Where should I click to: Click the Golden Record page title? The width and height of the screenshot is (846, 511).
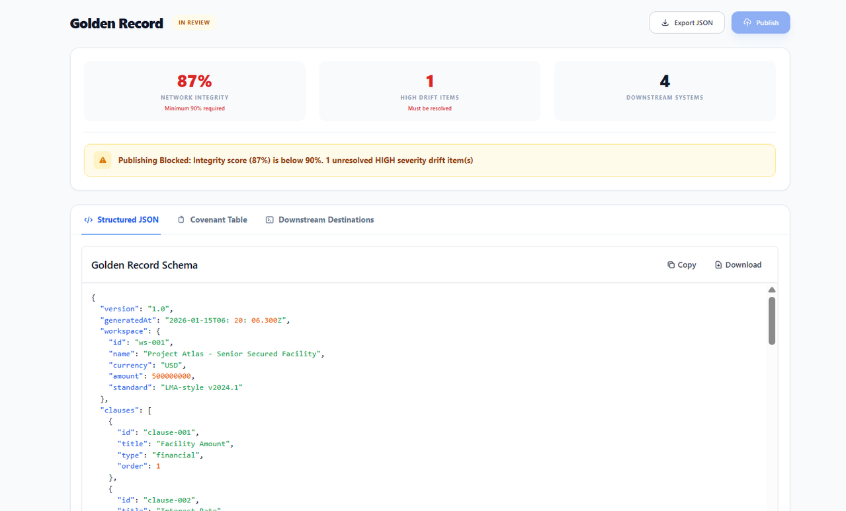point(116,23)
